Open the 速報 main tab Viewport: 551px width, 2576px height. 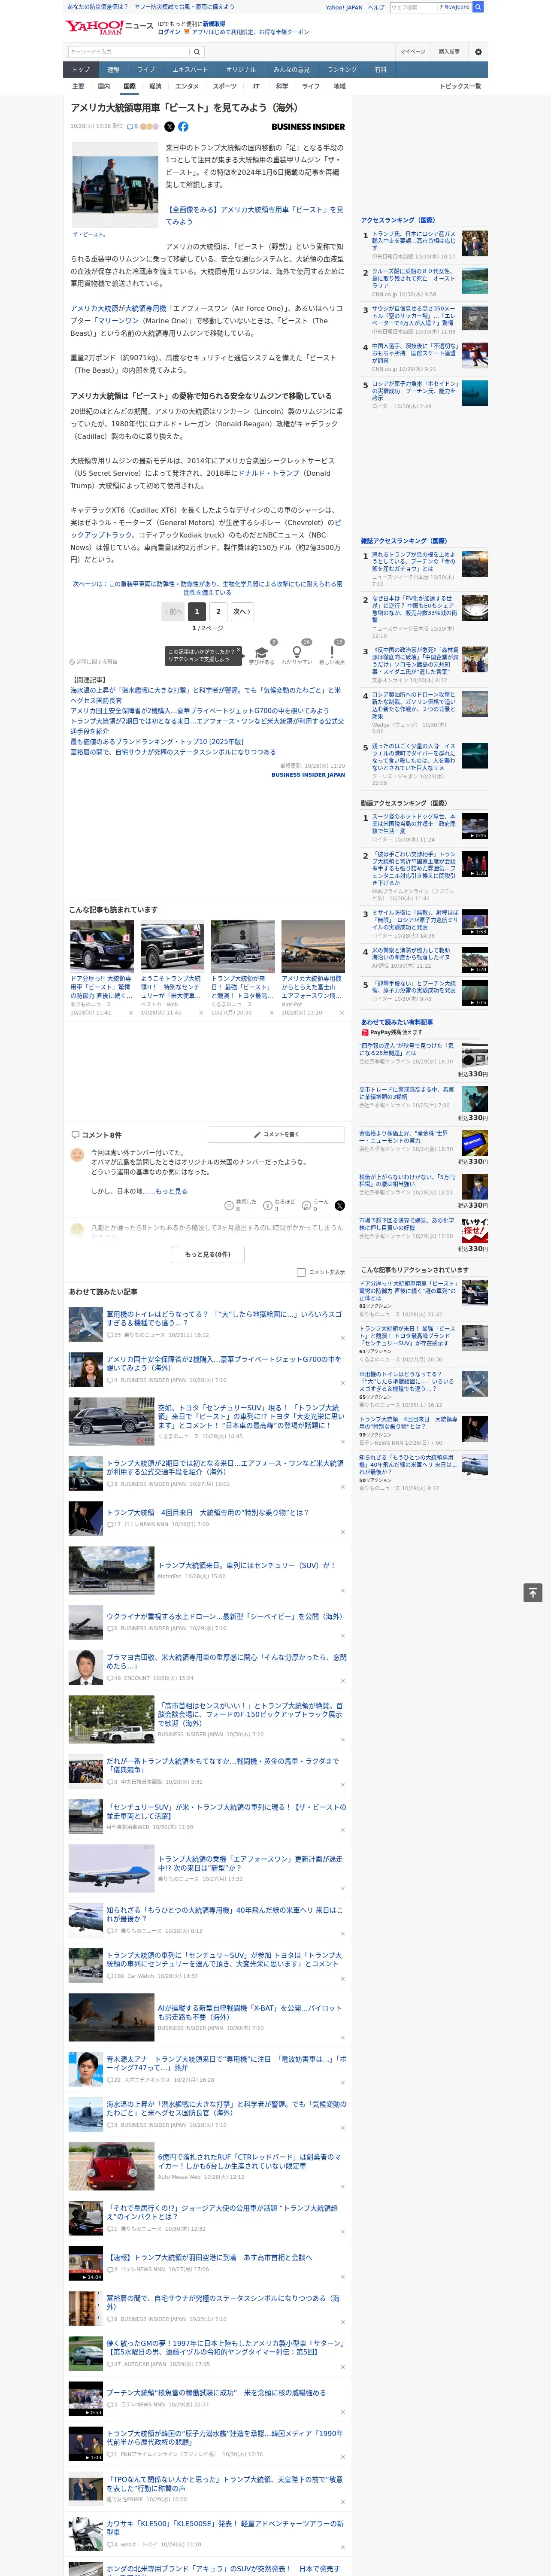coord(113,70)
